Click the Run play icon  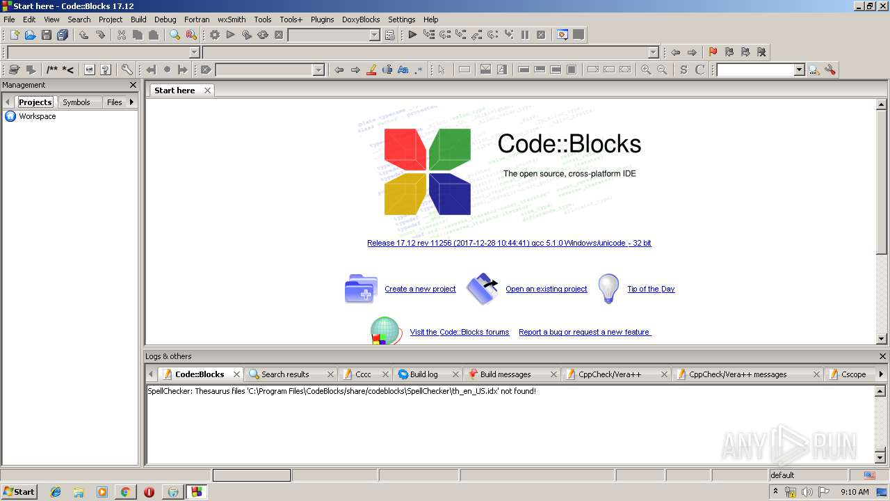pyautogui.click(x=230, y=35)
